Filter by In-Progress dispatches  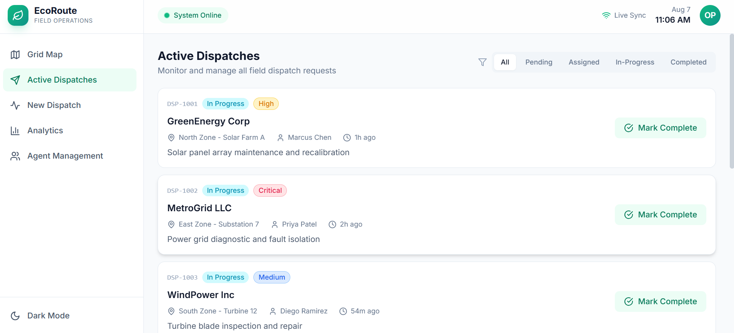635,62
